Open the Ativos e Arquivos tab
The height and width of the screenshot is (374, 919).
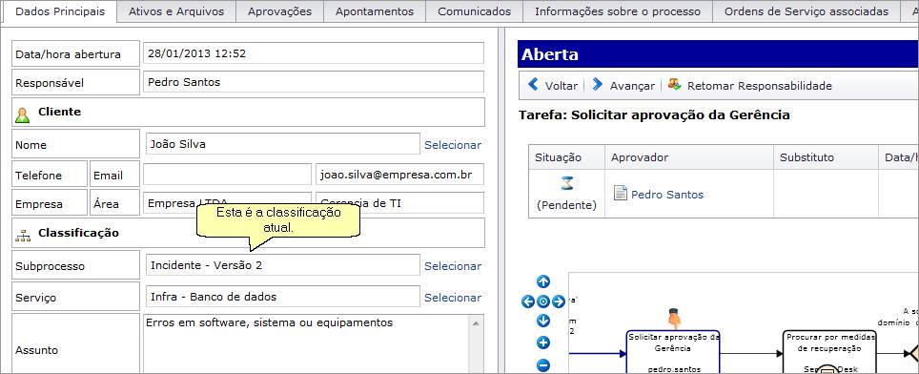176,11
